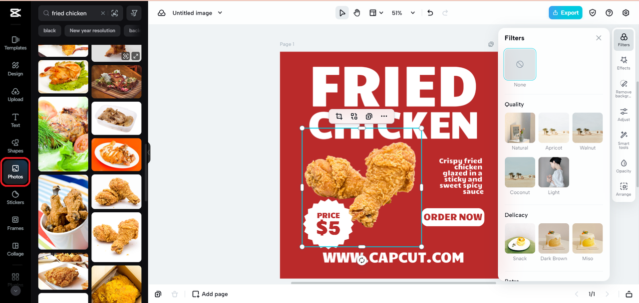Viewport: 639px width, 303px height.
Task: Click the Export button
Action: 566,13
